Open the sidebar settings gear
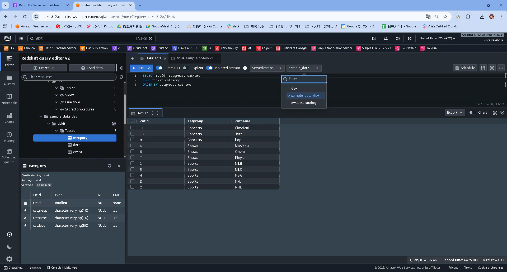The image size is (507, 272). [x=9, y=259]
